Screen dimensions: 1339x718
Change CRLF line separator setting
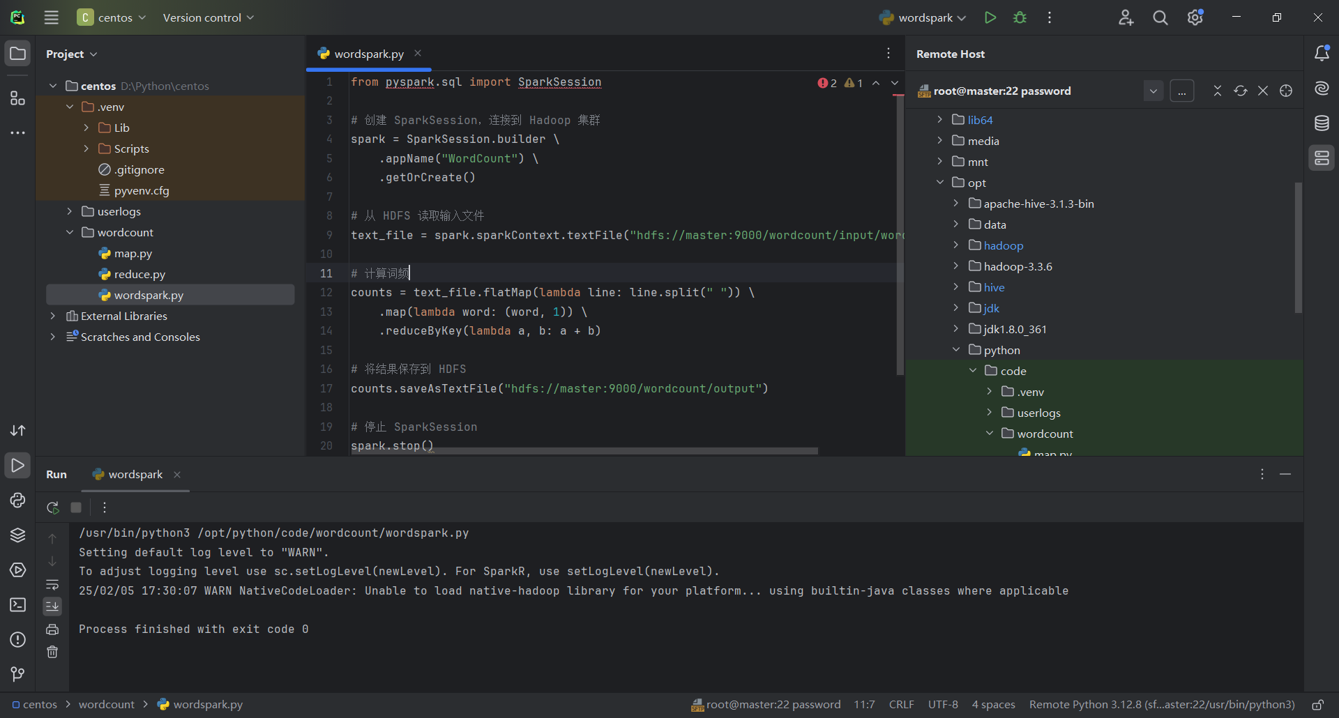[901, 705]
